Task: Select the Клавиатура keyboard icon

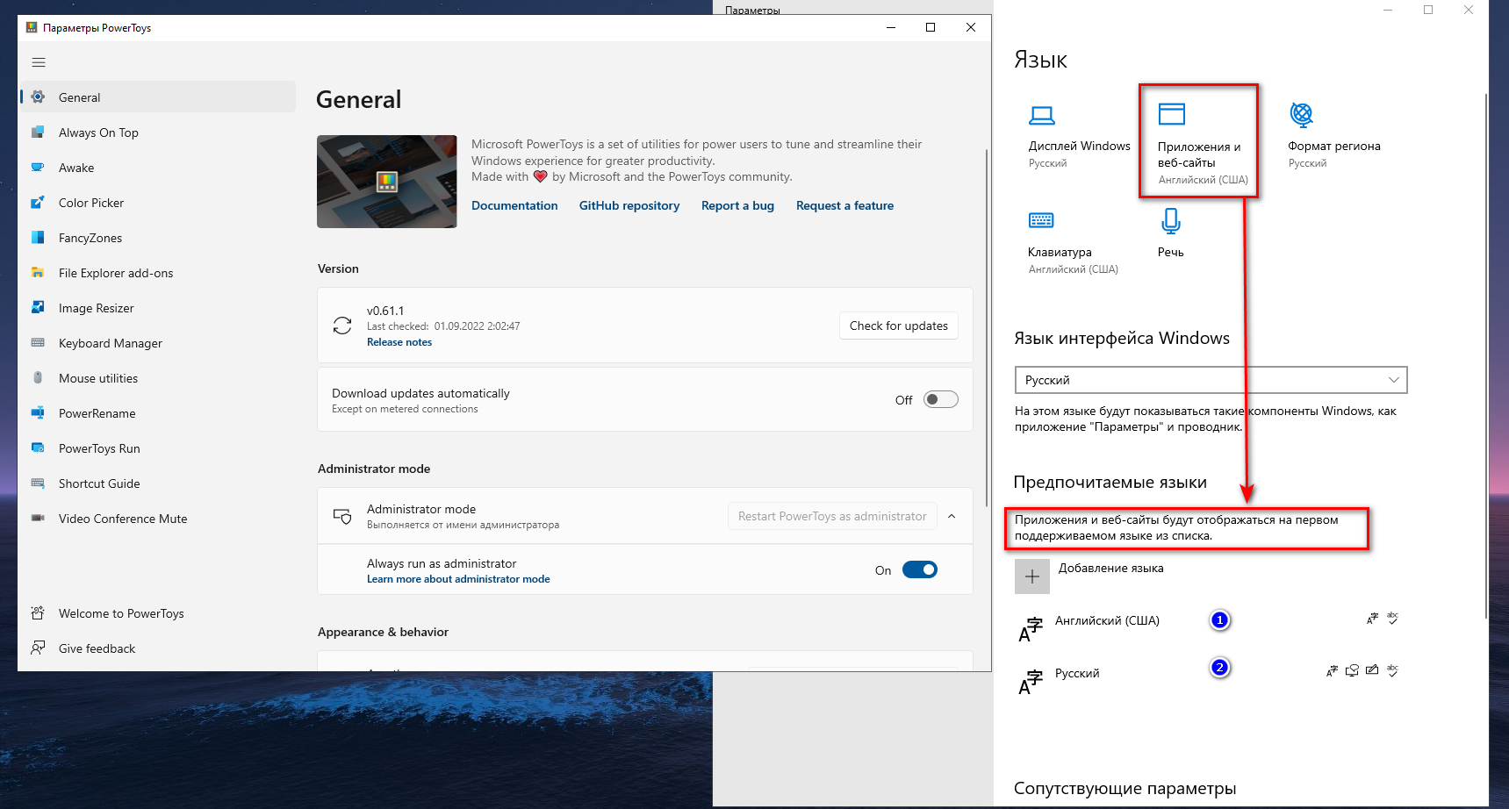Action: pos(1041,220)
